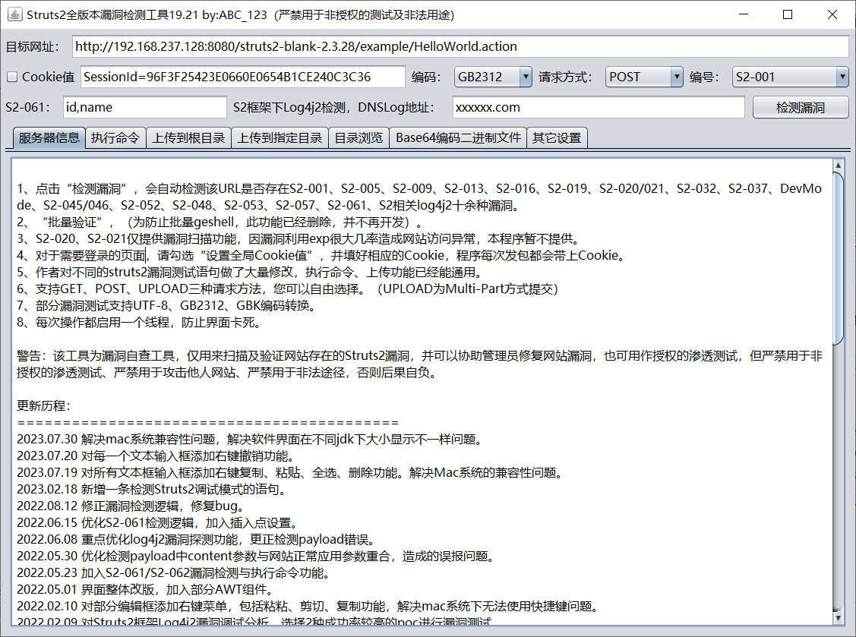
Task: Click the S2-061 id,name parameter field
Action: pyautogui.click(x=144, y=108)
